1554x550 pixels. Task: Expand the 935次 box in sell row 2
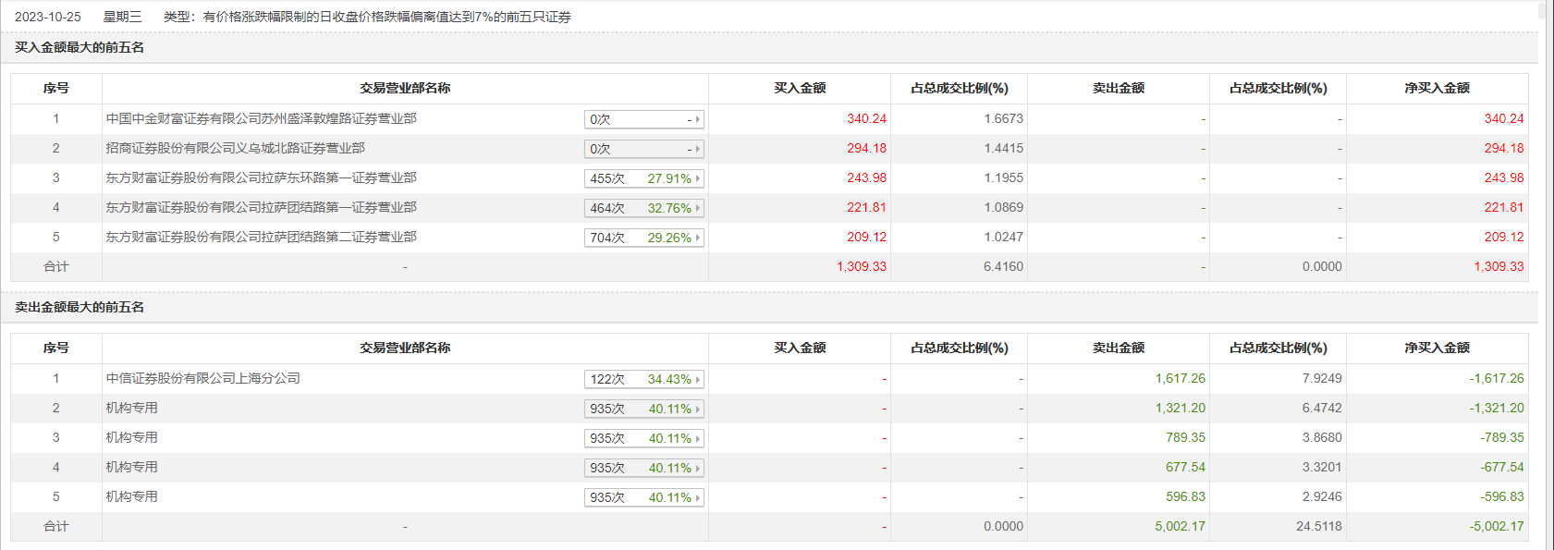643,409
